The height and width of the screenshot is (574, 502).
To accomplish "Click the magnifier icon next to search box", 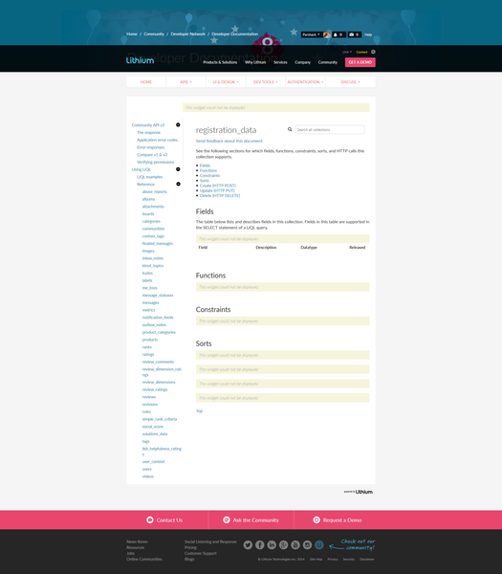I will click(x=290, y=129).
